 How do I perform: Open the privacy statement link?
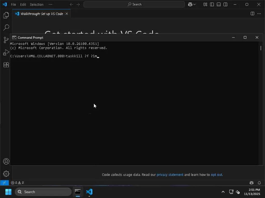tap(170, 175)
